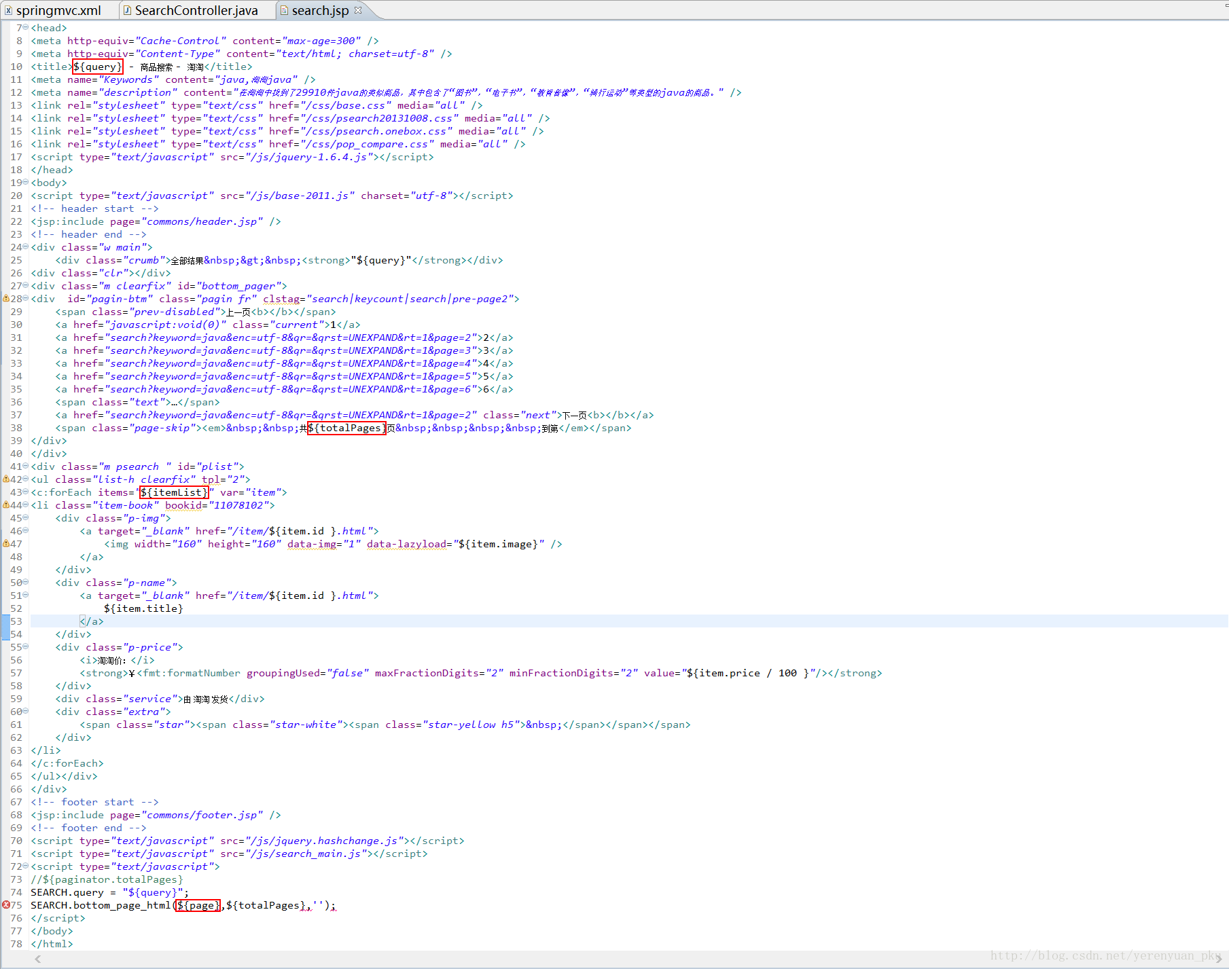Collapse the plist div fold at line 41

(26, 467)
